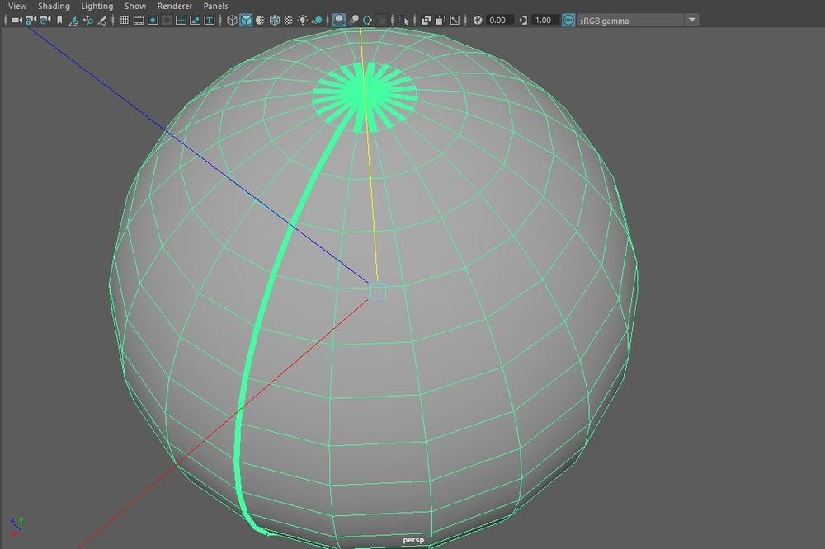Click the dimmed Depth of Field icon
Image resolution: width=825 pixels, height=549 pixels.
click(383, 20)
